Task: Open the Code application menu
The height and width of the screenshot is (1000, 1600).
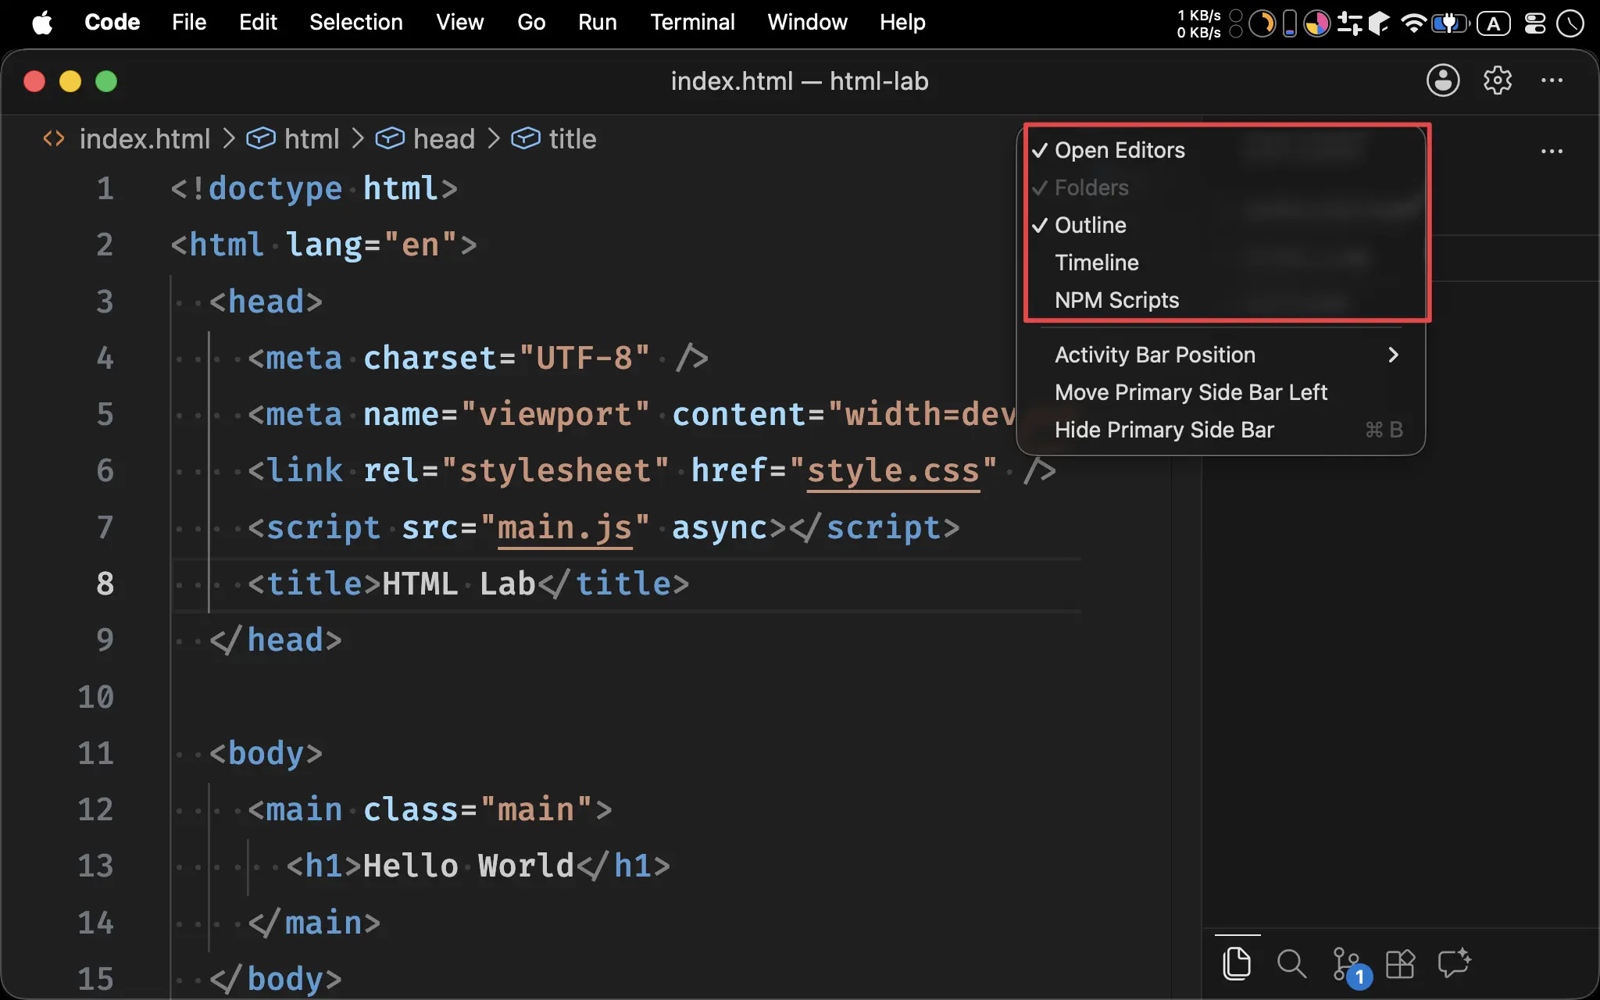Action: 112,22
